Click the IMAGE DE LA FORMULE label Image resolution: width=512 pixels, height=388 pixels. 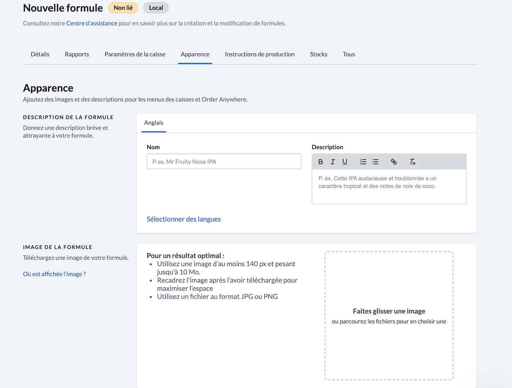click(57, 247)
